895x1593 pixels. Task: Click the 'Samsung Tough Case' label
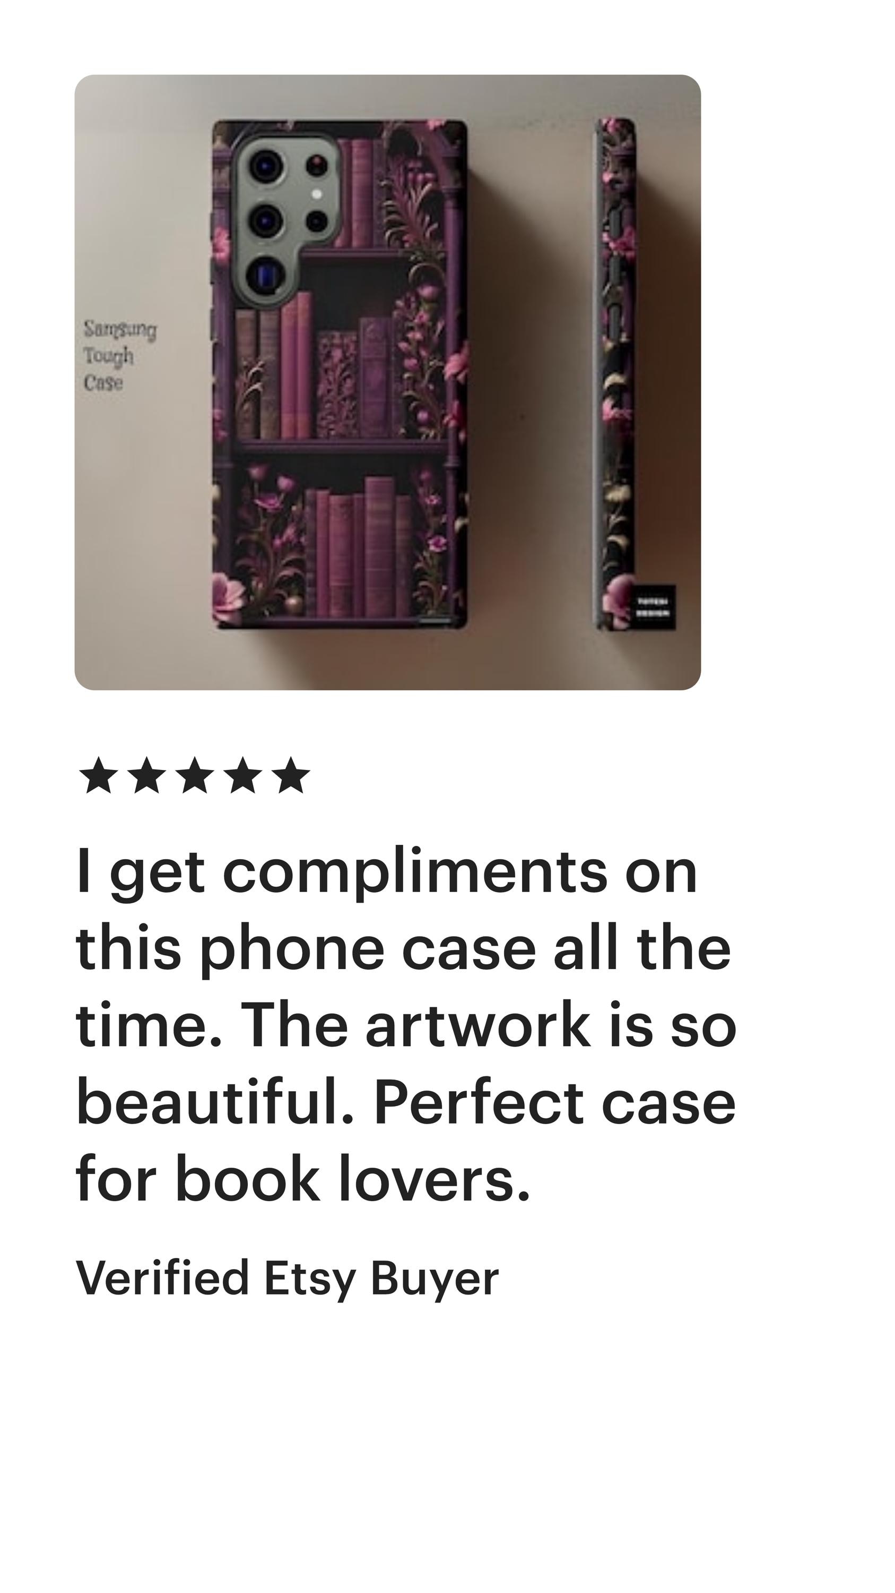[x=119, y=356]
